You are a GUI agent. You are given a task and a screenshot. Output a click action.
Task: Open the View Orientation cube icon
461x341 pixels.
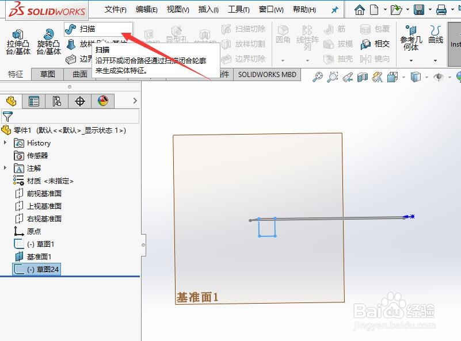[393, 77]
